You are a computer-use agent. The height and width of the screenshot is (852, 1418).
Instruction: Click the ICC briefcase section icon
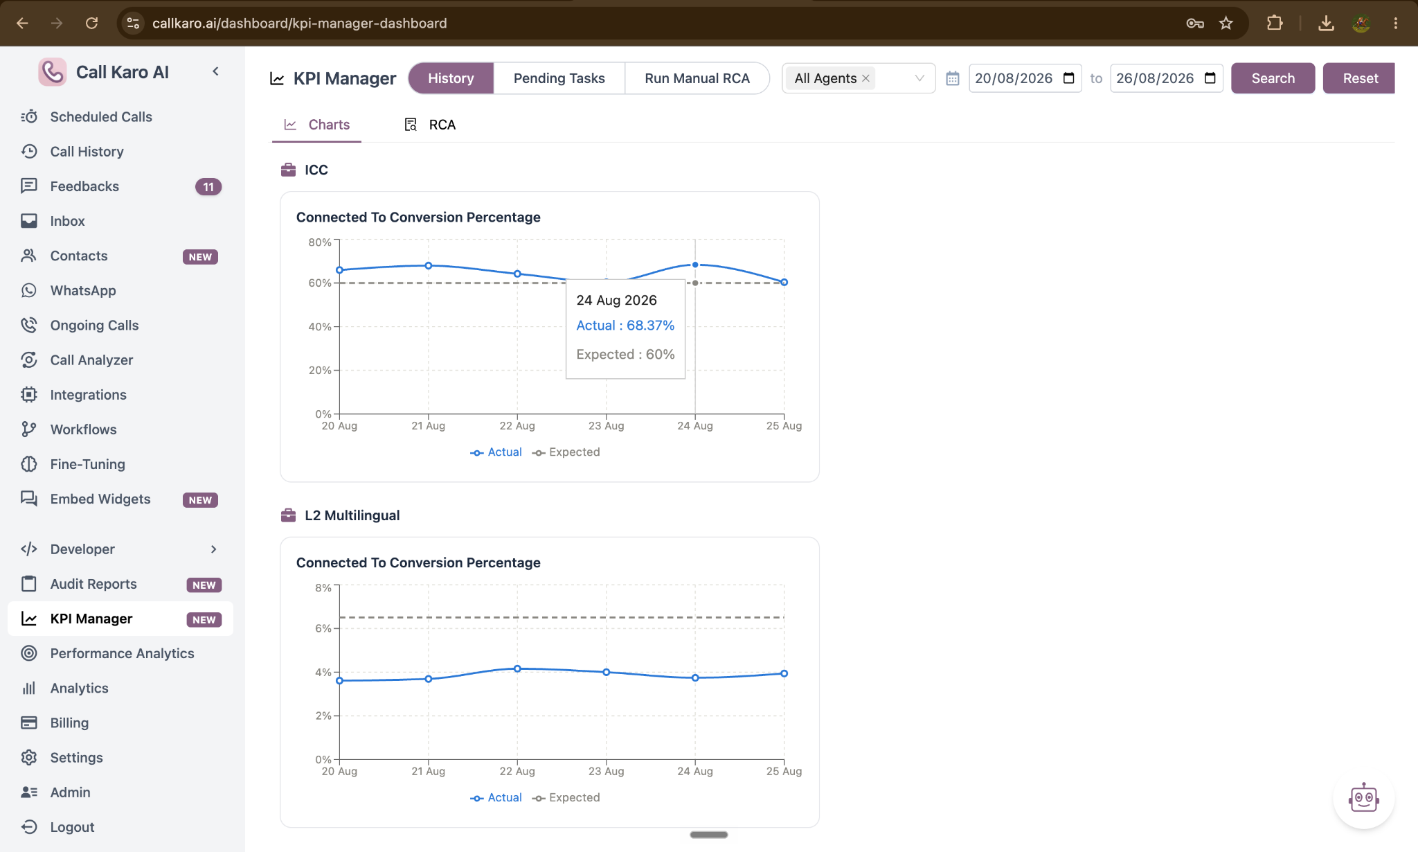[288, 170]
